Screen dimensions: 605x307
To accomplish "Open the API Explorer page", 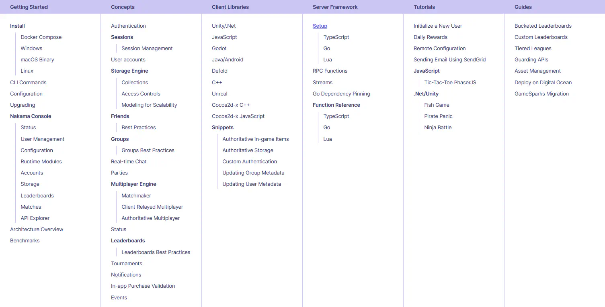I will (35, 218).
